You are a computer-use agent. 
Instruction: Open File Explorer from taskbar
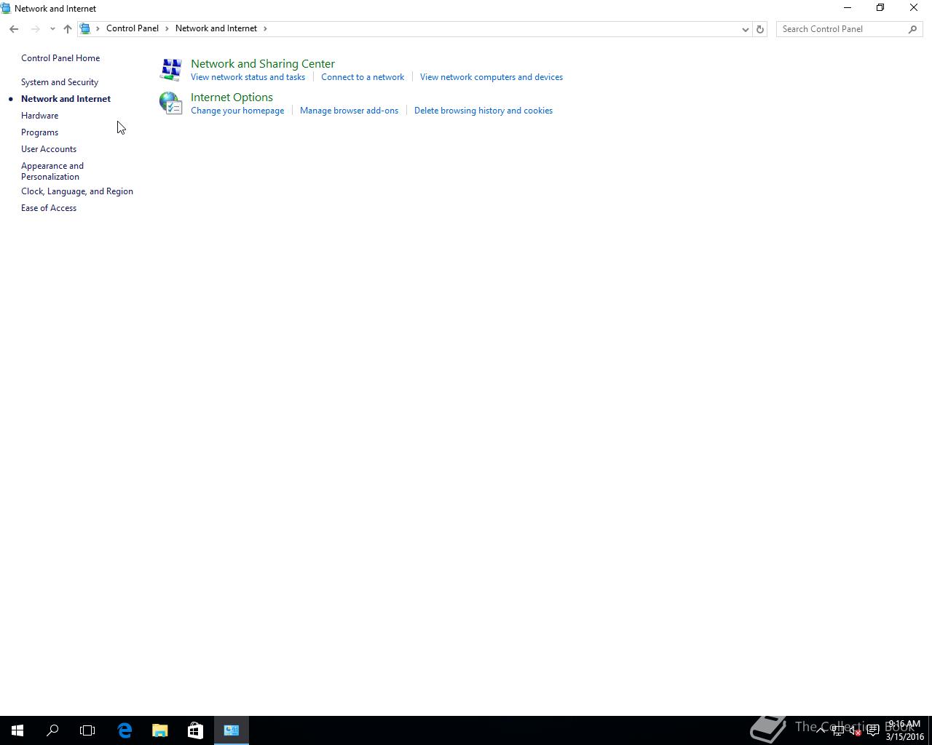pos(160,730)
